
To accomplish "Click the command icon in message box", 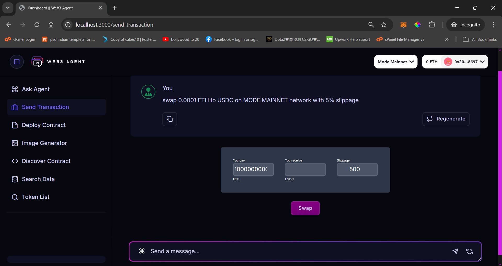I will [142, 251].
